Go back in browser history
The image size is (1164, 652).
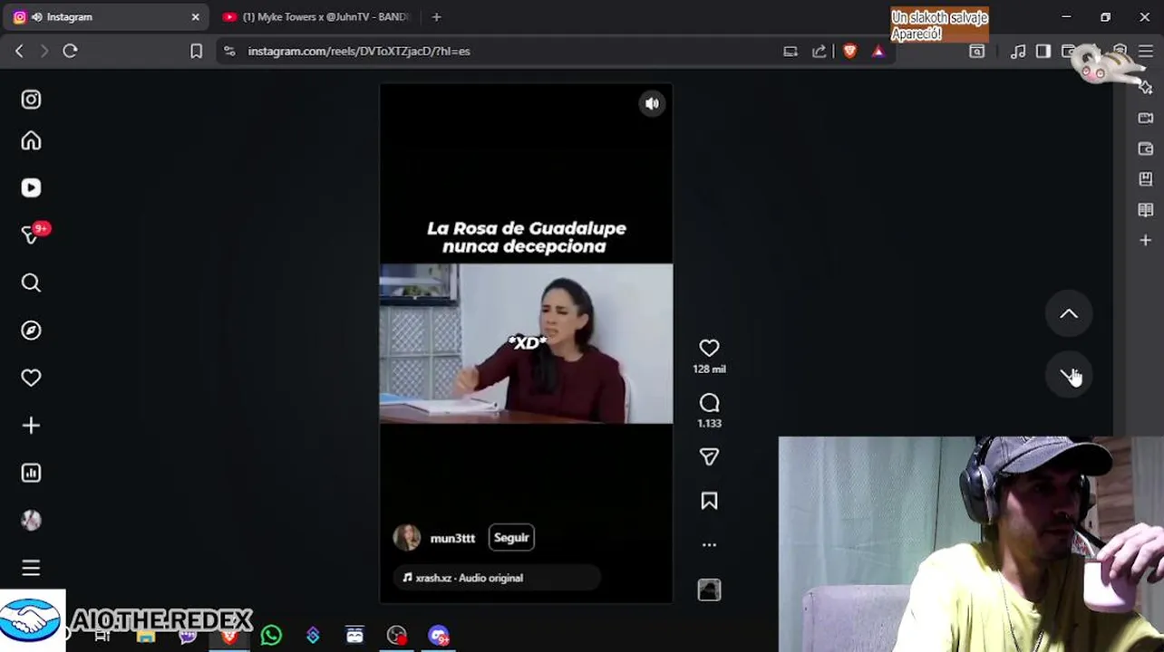(x=19, y=52)
